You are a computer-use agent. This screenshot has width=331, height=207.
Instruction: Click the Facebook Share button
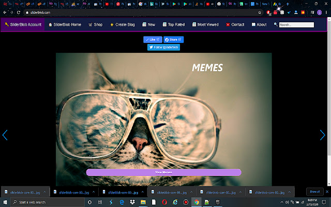(x=173, y=39)
